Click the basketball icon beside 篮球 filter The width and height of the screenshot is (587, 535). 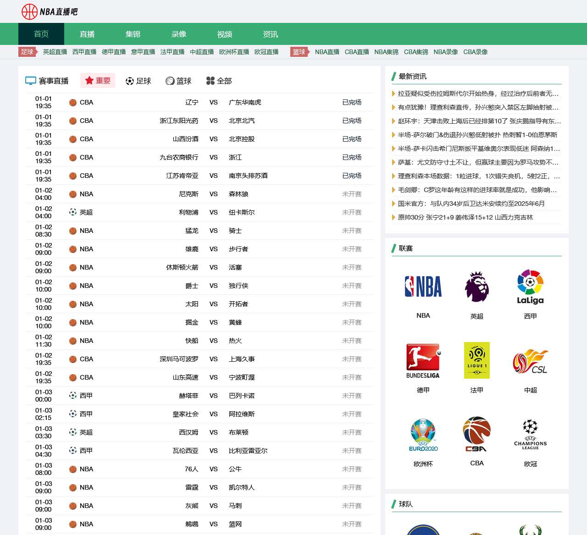(x=170, y=81)
